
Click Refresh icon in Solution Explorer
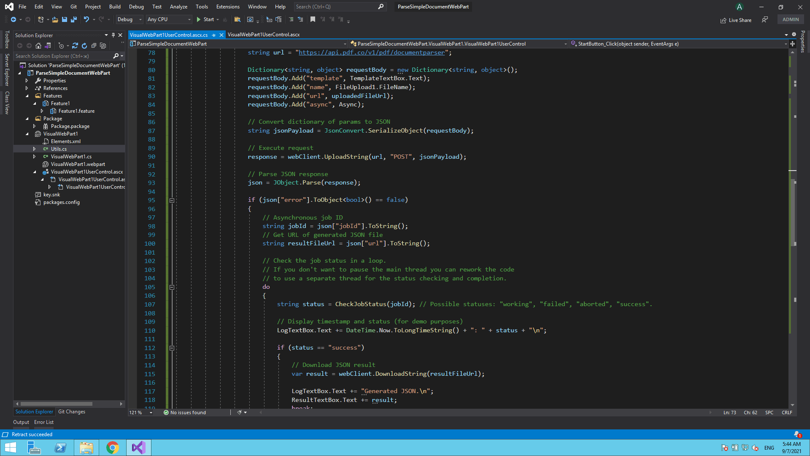click(x=84, y=46)
